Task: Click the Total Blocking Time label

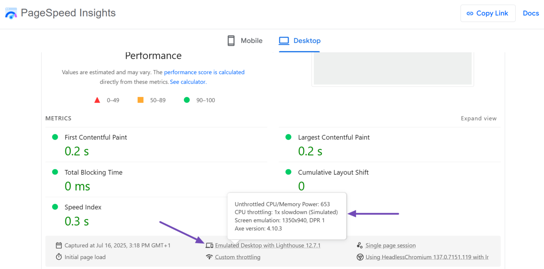Action: [x=94, y=172]
